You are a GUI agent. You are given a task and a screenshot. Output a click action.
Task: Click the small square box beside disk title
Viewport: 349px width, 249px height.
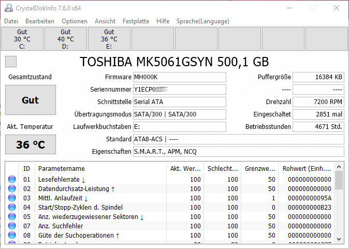pos(11,62)
